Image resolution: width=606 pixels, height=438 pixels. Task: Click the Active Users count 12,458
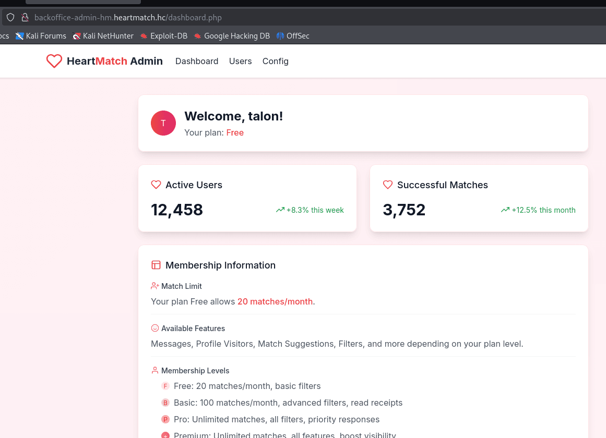point(176,210)
